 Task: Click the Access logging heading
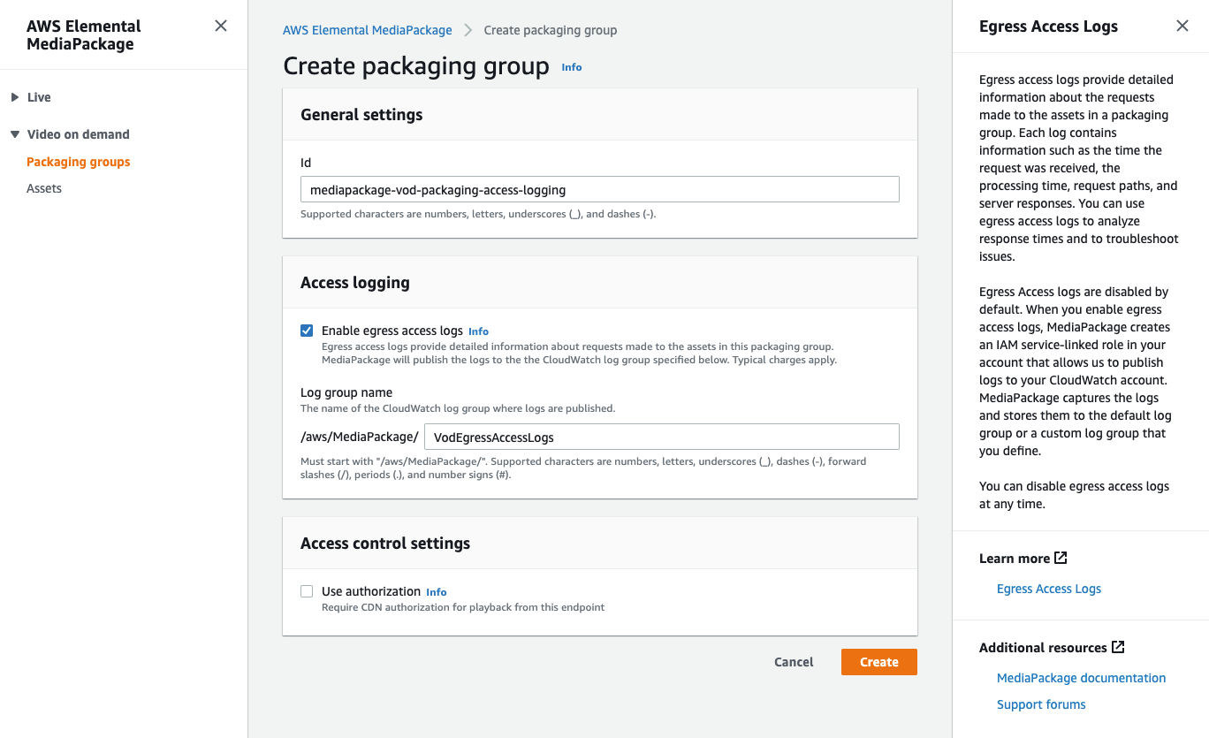click(355, 283)
